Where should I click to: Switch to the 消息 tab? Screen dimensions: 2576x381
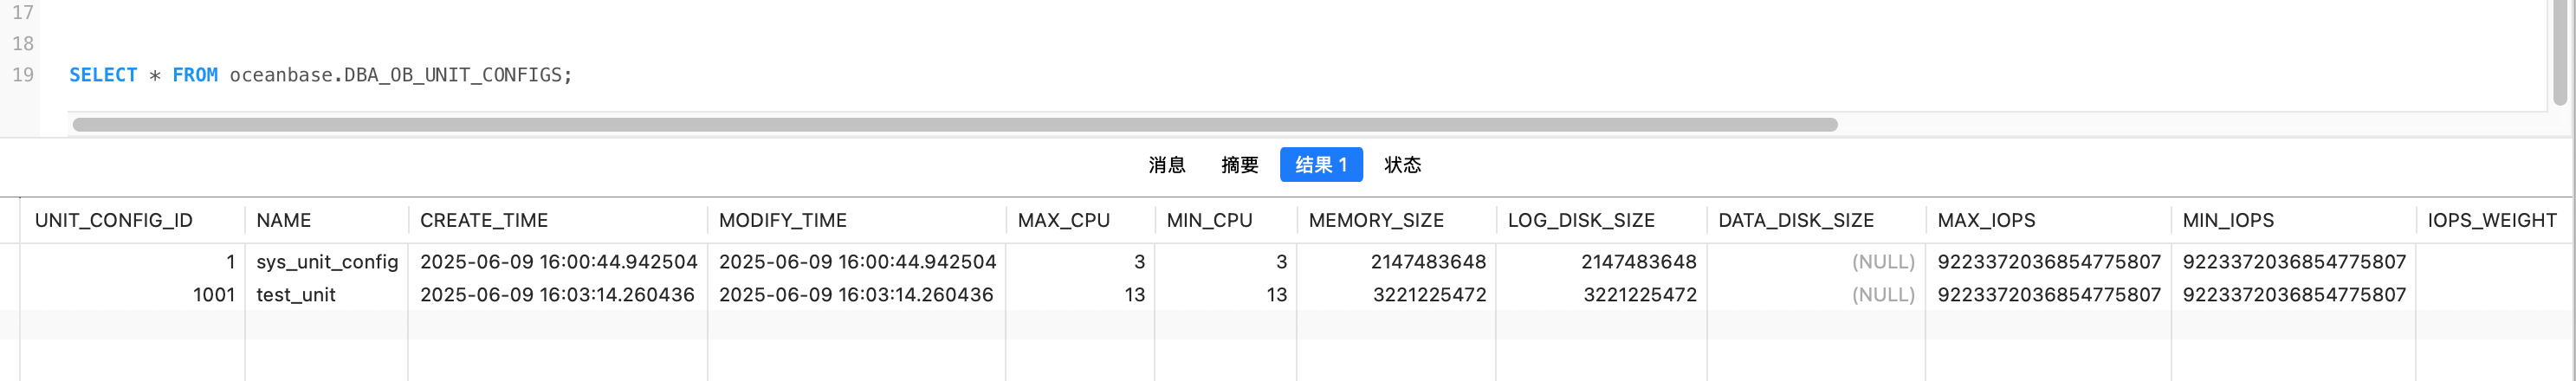[1166, 165]
